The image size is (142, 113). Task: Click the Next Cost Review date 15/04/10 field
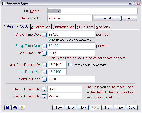click(x=57, y=65)
